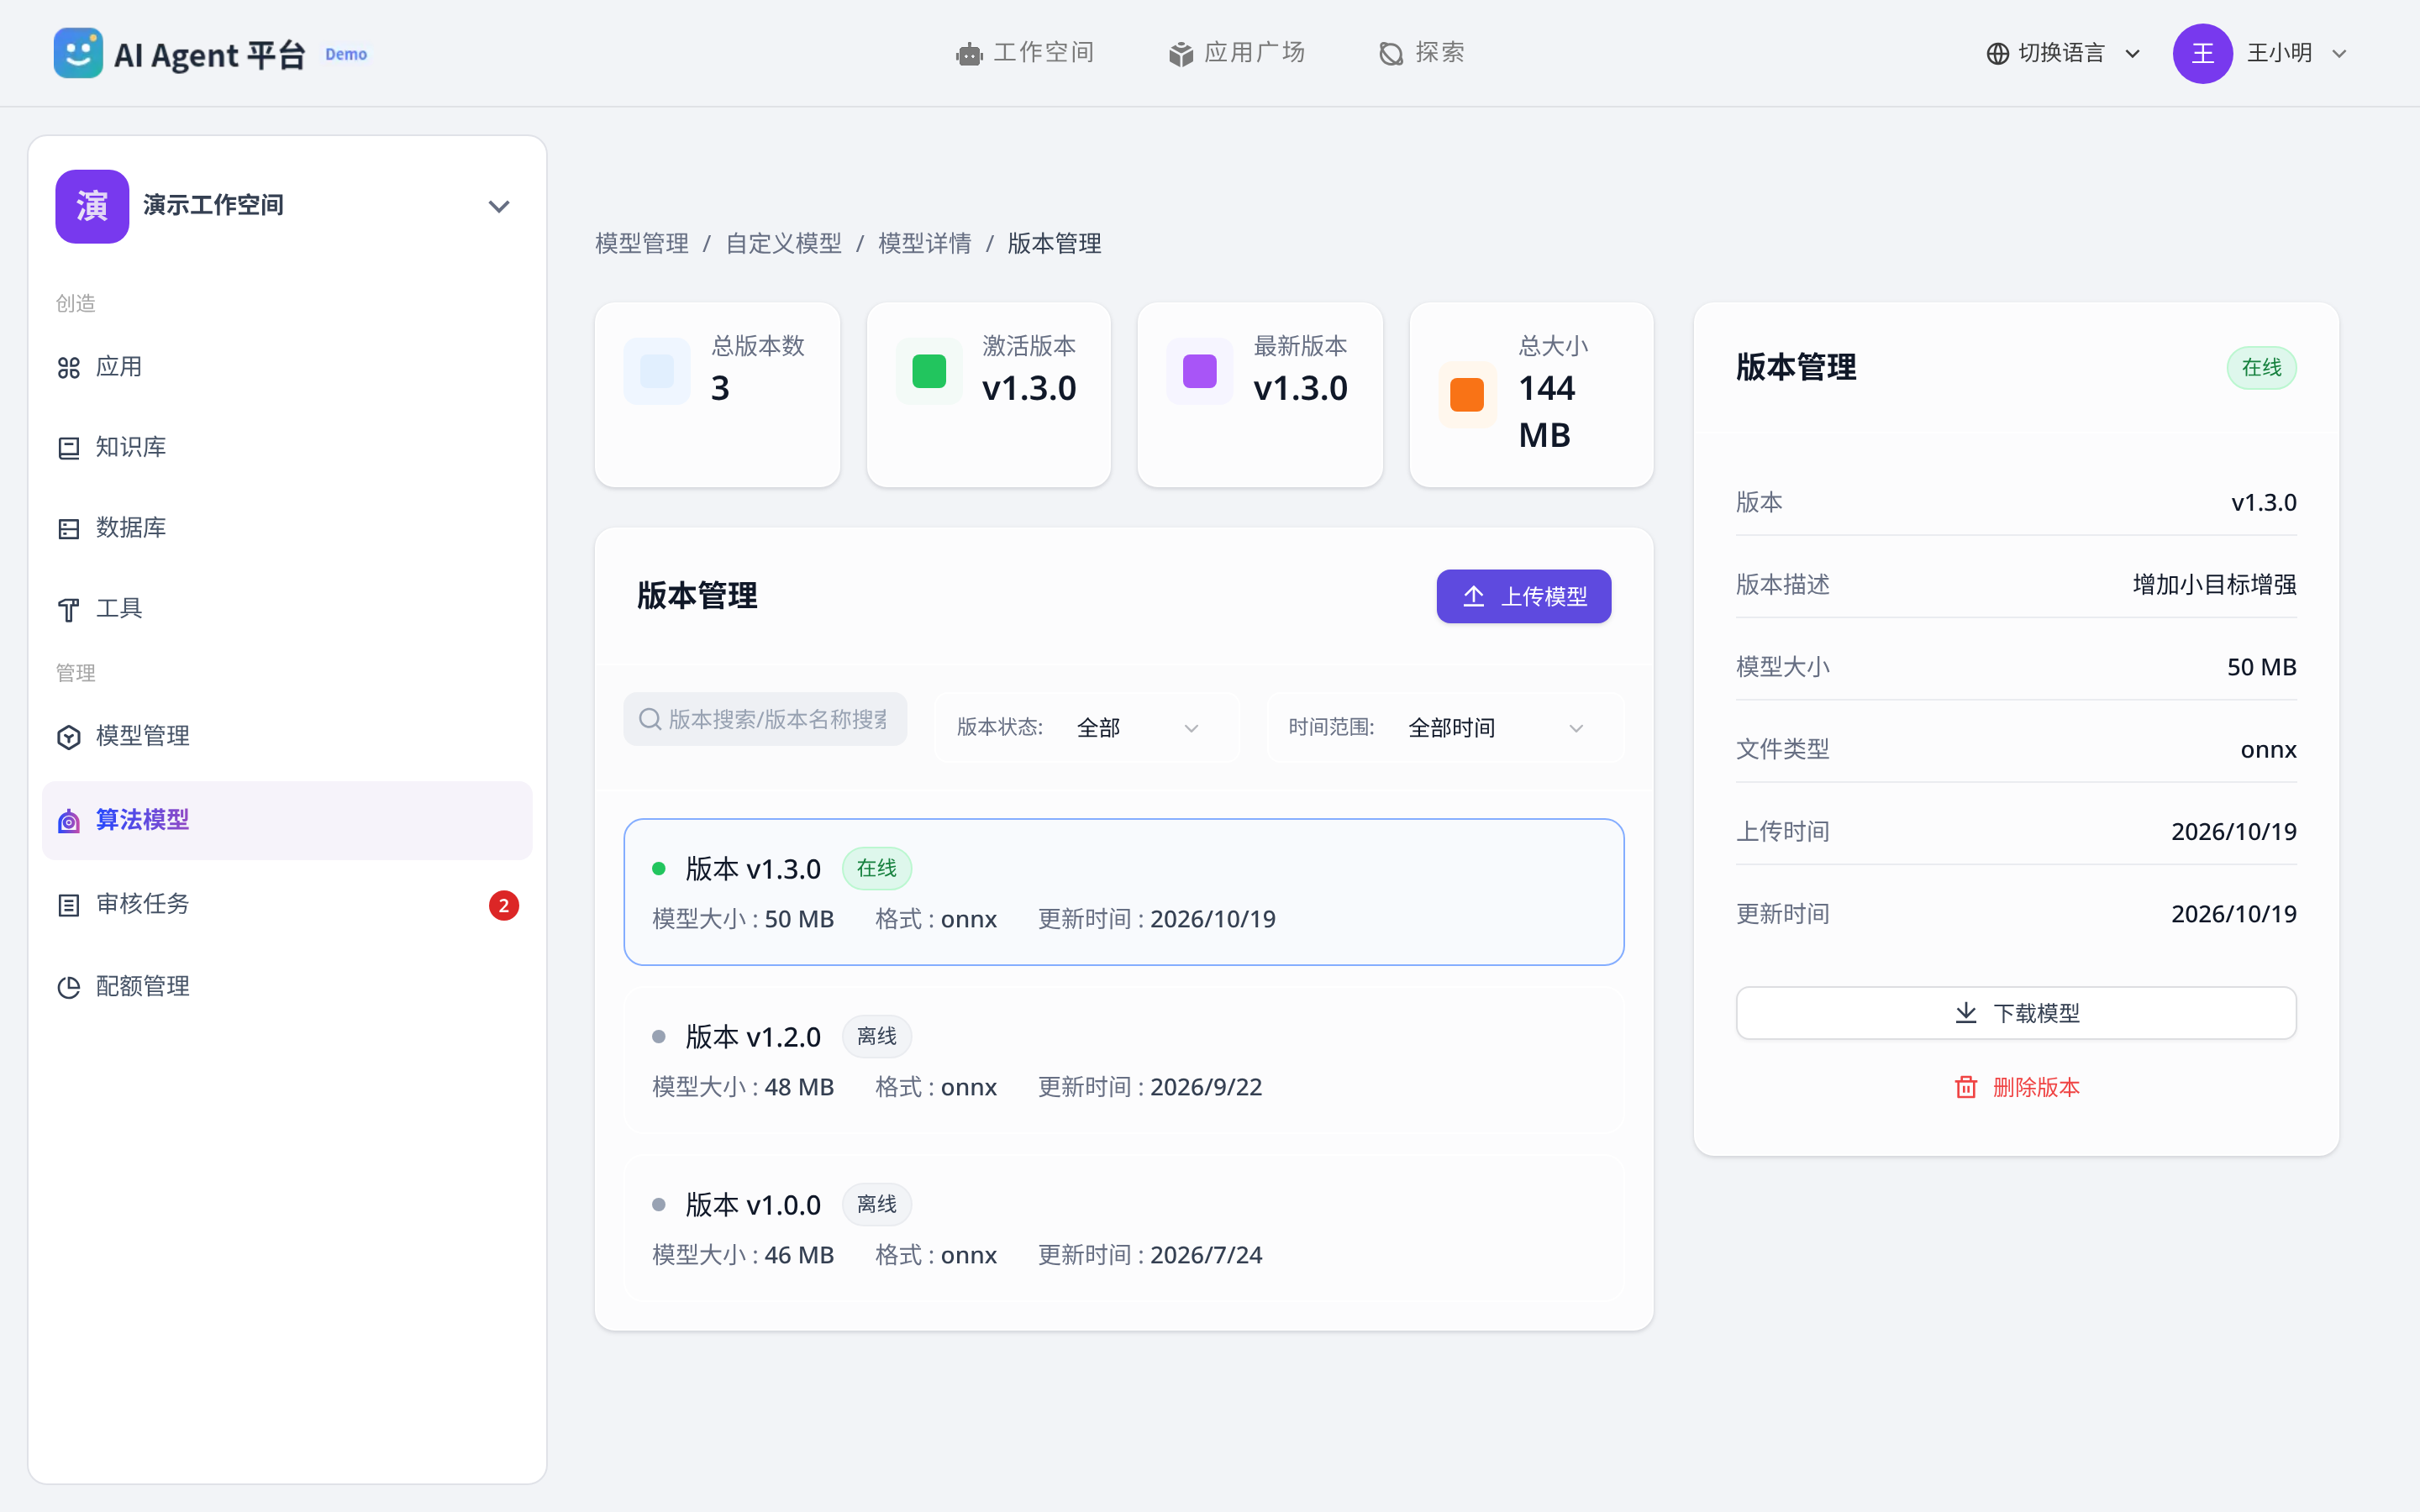Click the Demo label beside the logo

coord(346,54)
